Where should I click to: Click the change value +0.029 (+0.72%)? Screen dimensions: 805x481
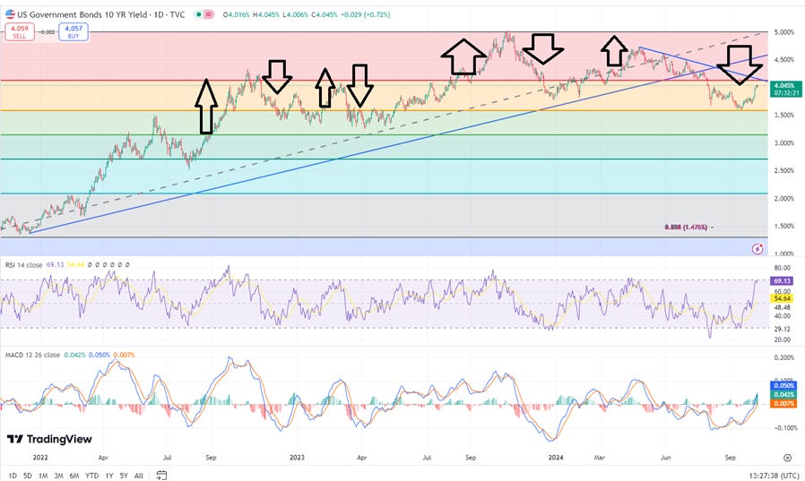pos(365,15)
